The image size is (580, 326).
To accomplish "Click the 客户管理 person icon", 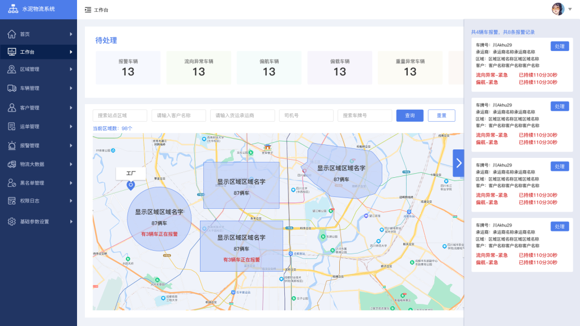I will [x=12, y=108].
